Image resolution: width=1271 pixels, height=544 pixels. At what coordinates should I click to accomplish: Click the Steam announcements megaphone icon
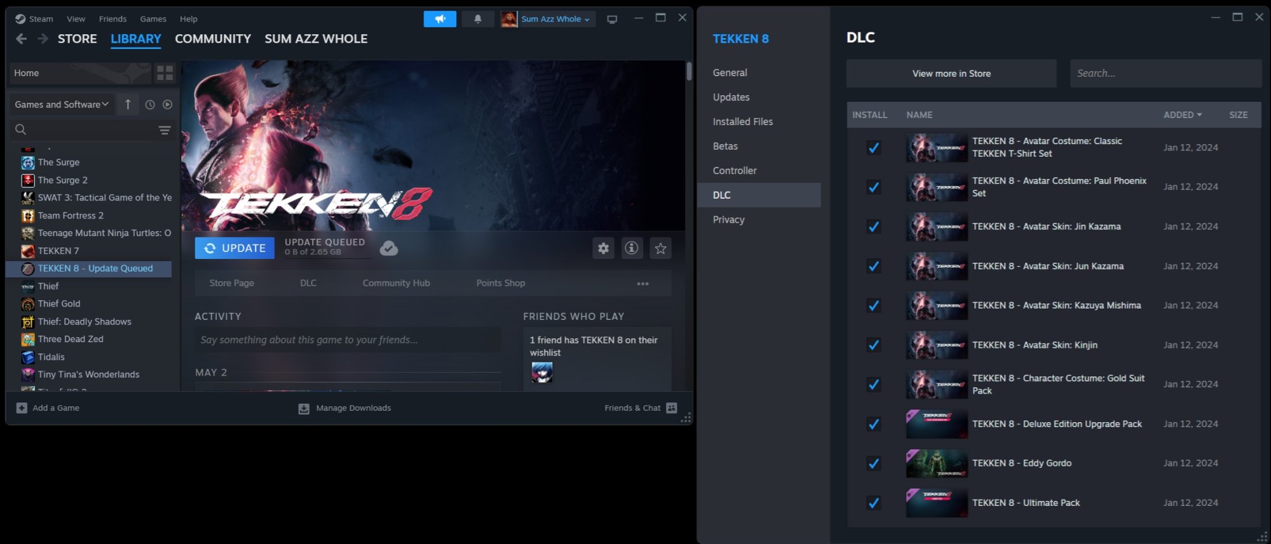coord(440,19)
